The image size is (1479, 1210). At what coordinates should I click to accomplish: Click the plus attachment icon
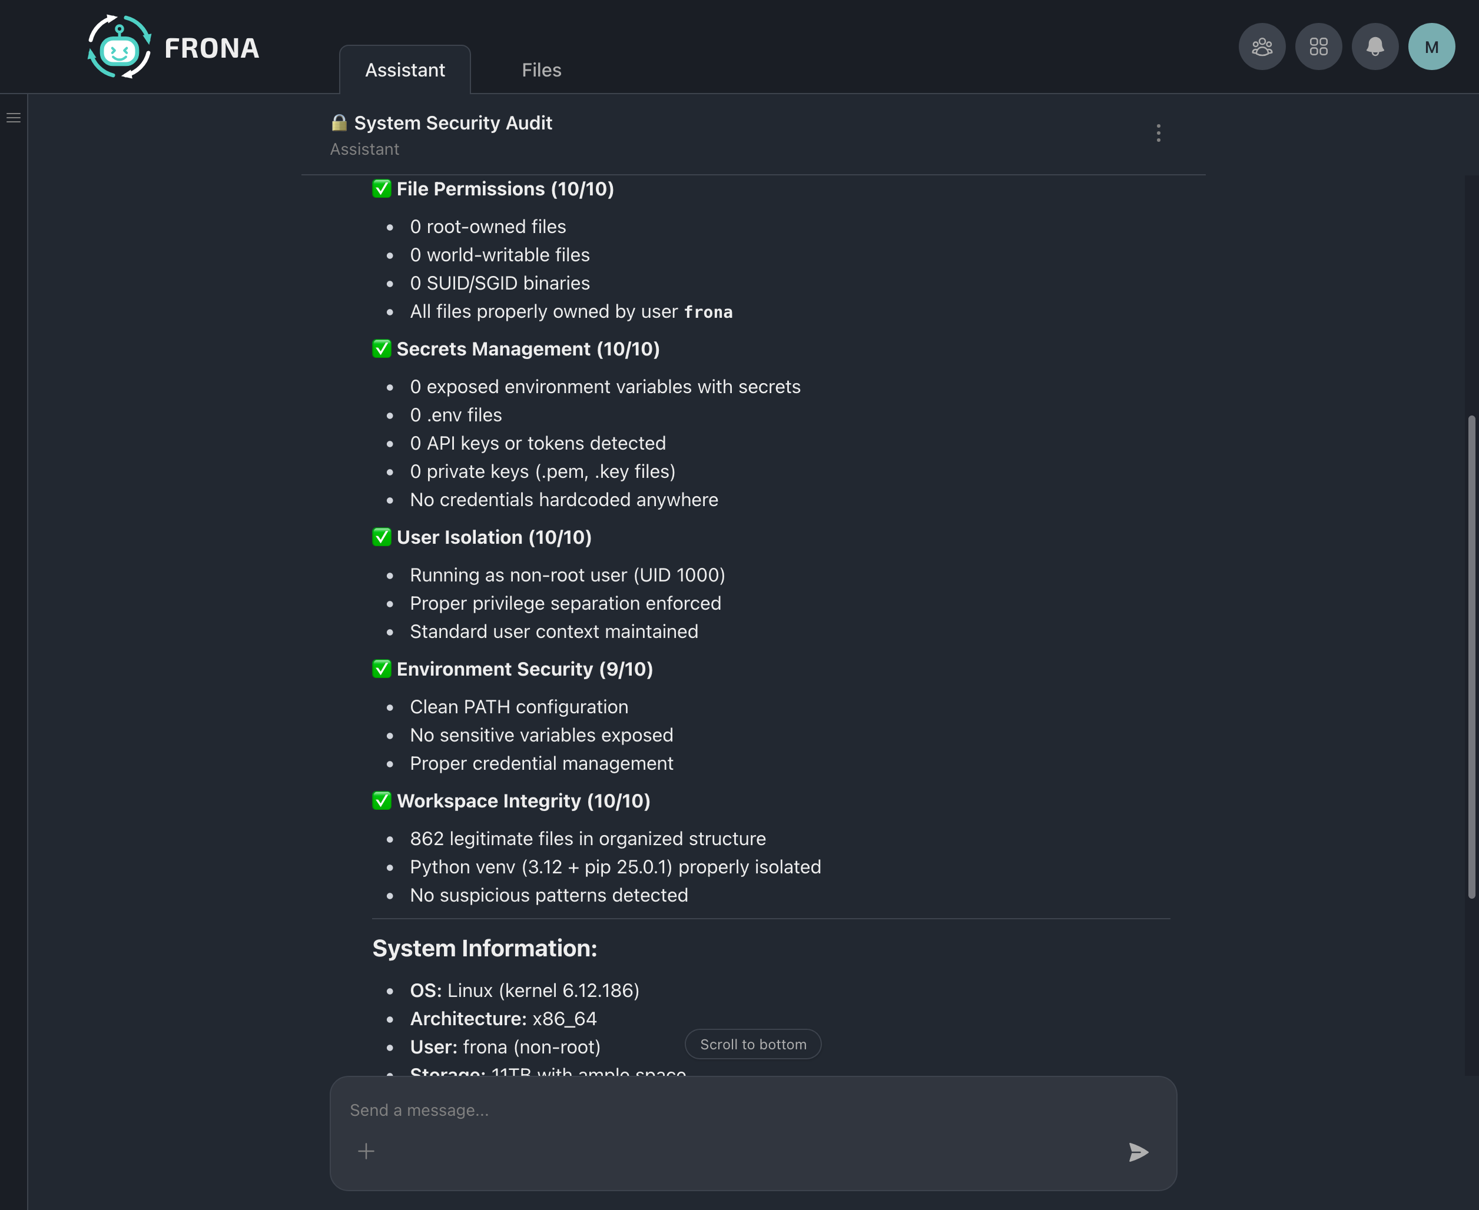366,1151
